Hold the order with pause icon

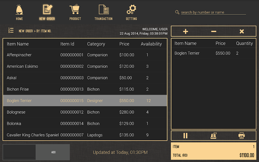click(x=185, y=136)
